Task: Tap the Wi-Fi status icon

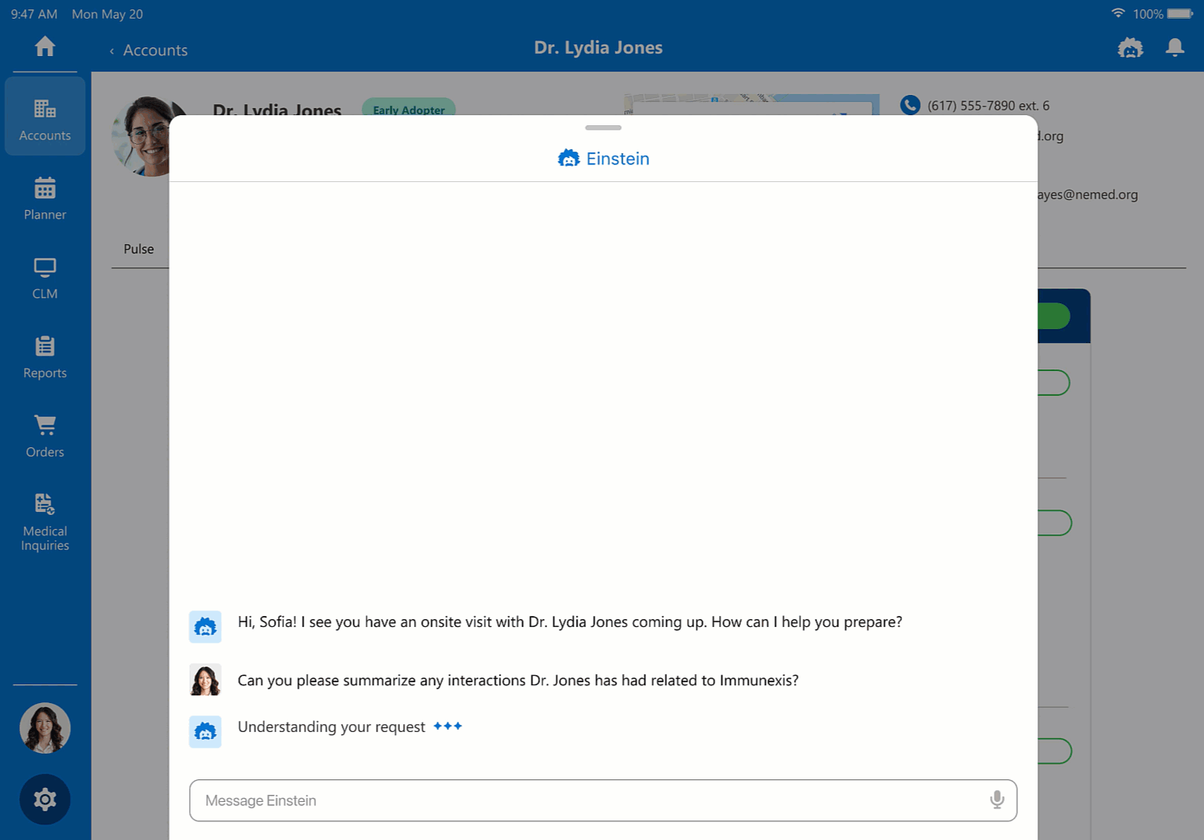Action: (1118, 13)
